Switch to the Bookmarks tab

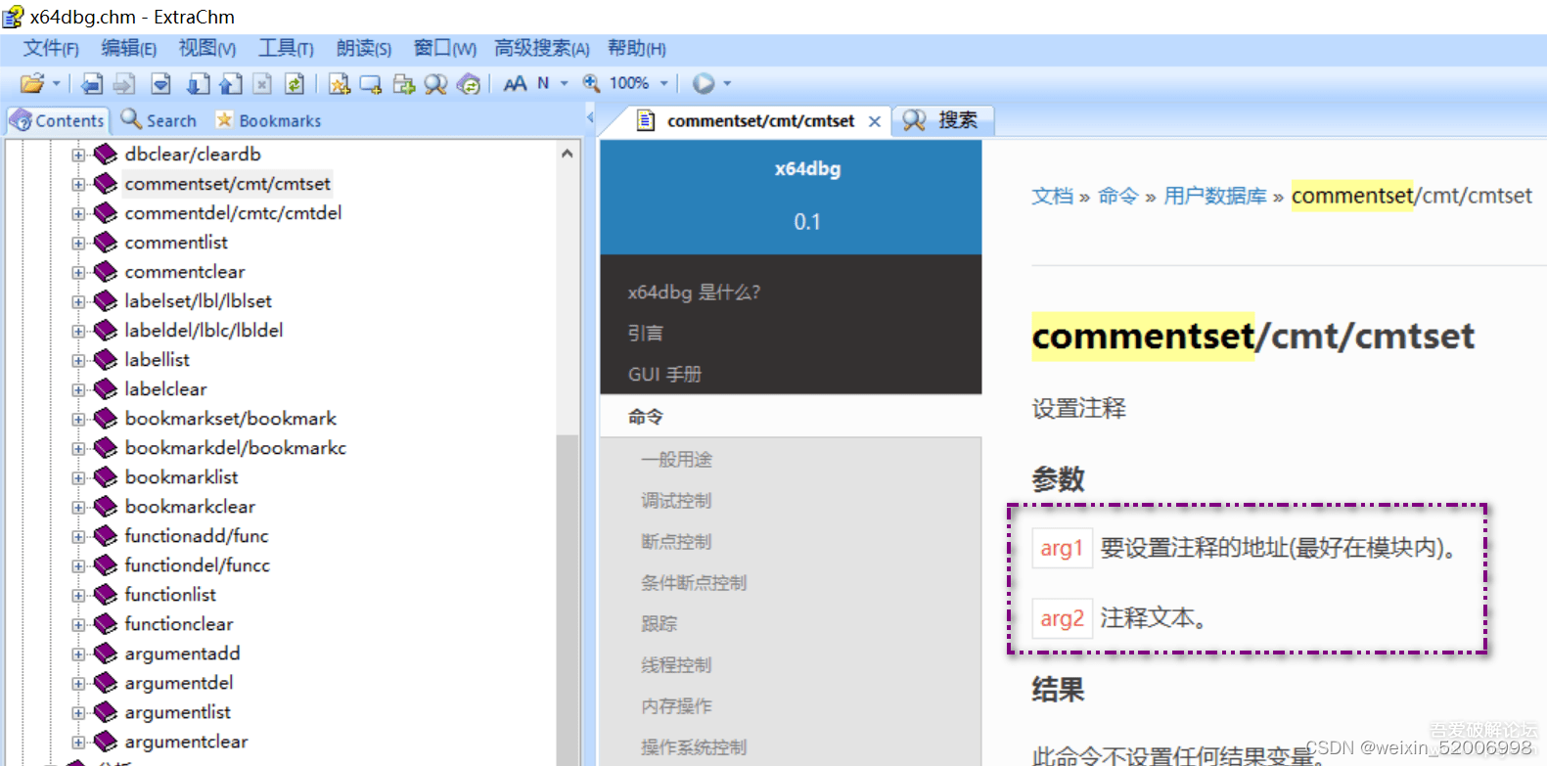pyautogui.click(x=268, y=120)
